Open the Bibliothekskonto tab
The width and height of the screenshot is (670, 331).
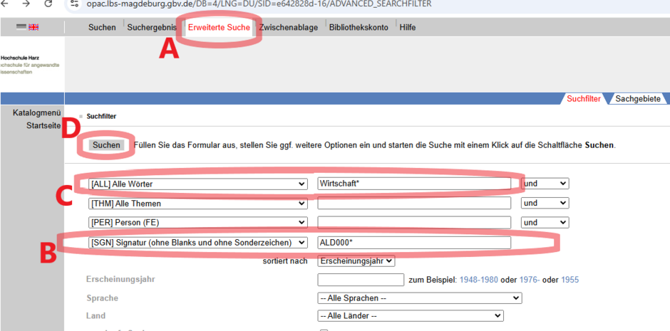pos(359,27)
